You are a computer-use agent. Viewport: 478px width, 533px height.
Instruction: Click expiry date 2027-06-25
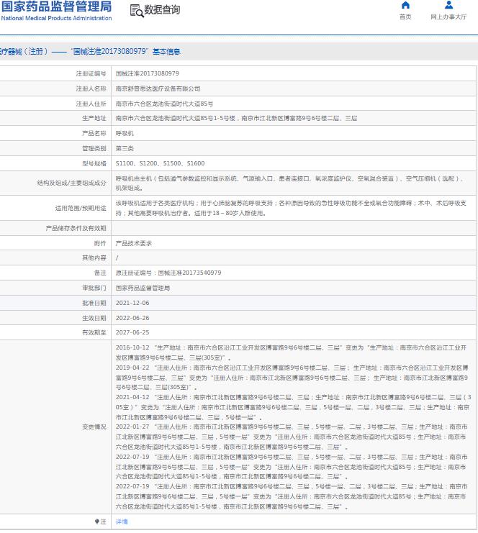point(132,332)
